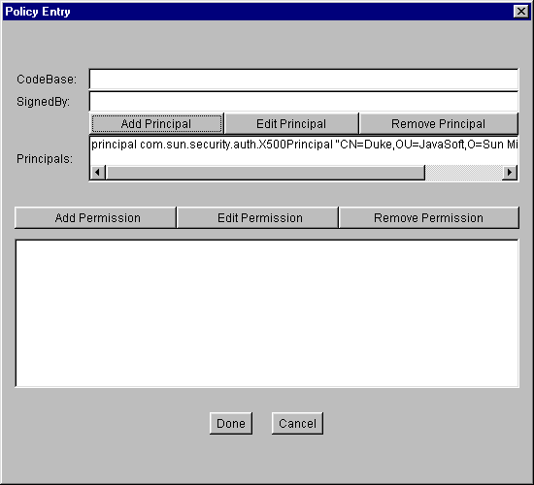Click Remove Principal button

pyautogui.click(x=439, y=123)
